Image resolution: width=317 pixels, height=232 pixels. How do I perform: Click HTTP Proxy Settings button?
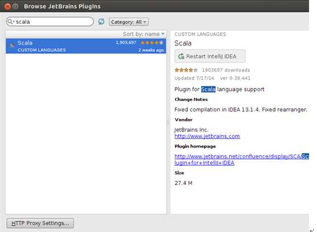tap(40, 223)
